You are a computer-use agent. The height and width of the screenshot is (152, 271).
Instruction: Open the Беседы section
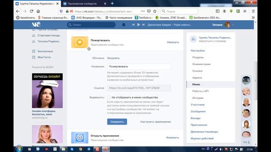click(196, 118)
